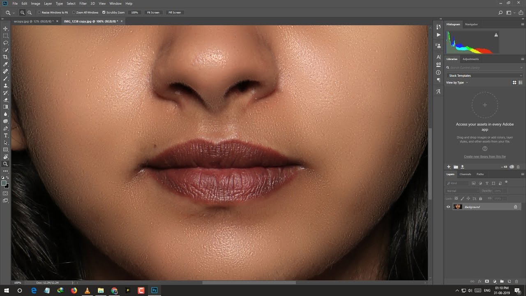Select the Hand tool
526x296 pixels.
6,157
